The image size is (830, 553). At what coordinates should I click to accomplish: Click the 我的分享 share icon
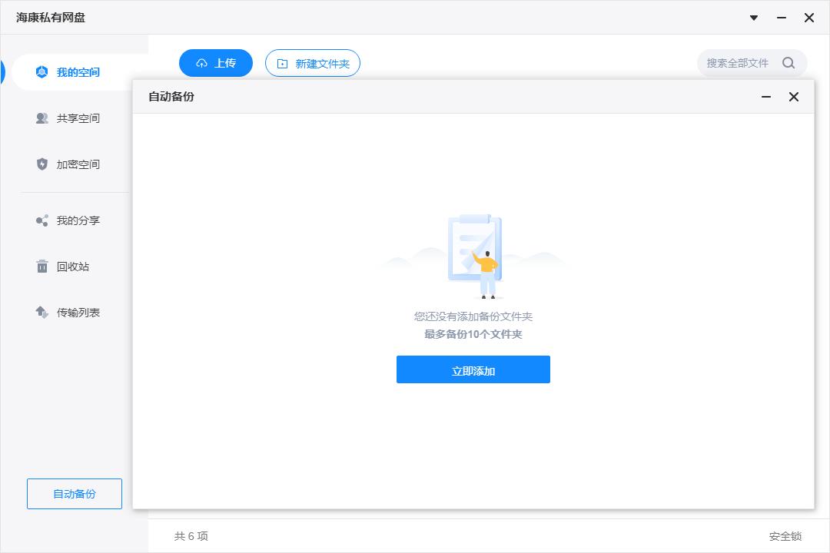[x=42, y=220]
